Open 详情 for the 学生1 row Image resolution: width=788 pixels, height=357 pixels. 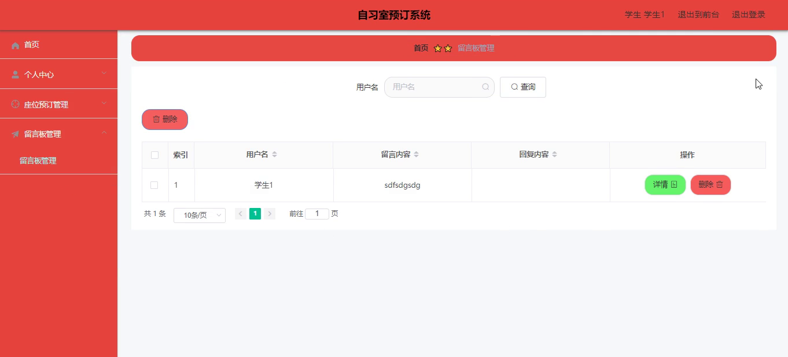pos(665,185)
